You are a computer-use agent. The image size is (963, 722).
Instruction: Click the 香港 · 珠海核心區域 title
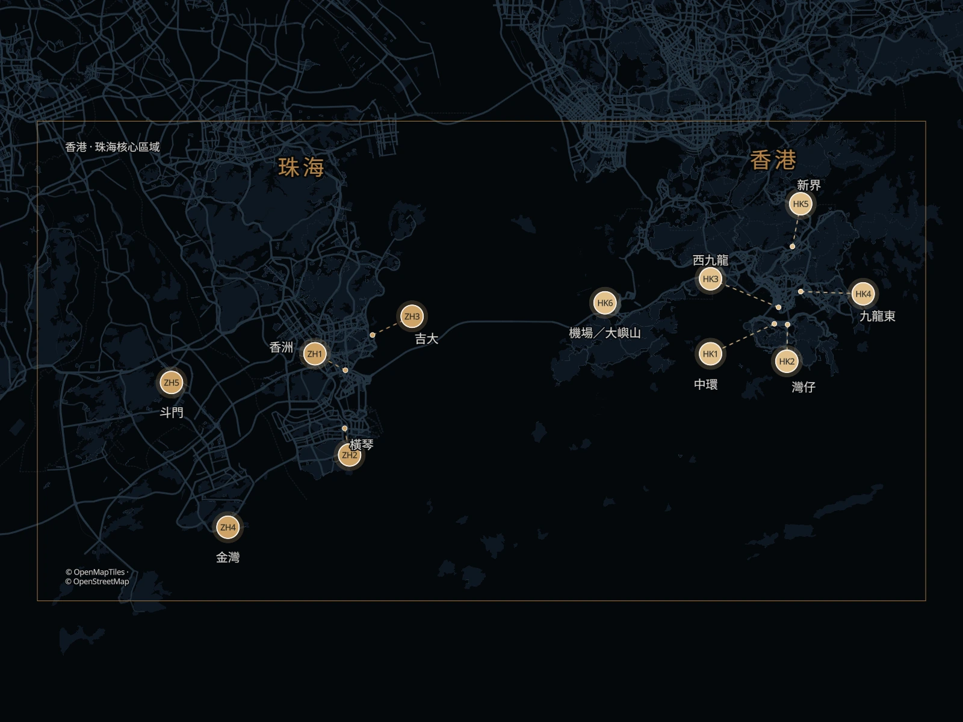click(113, 147)
